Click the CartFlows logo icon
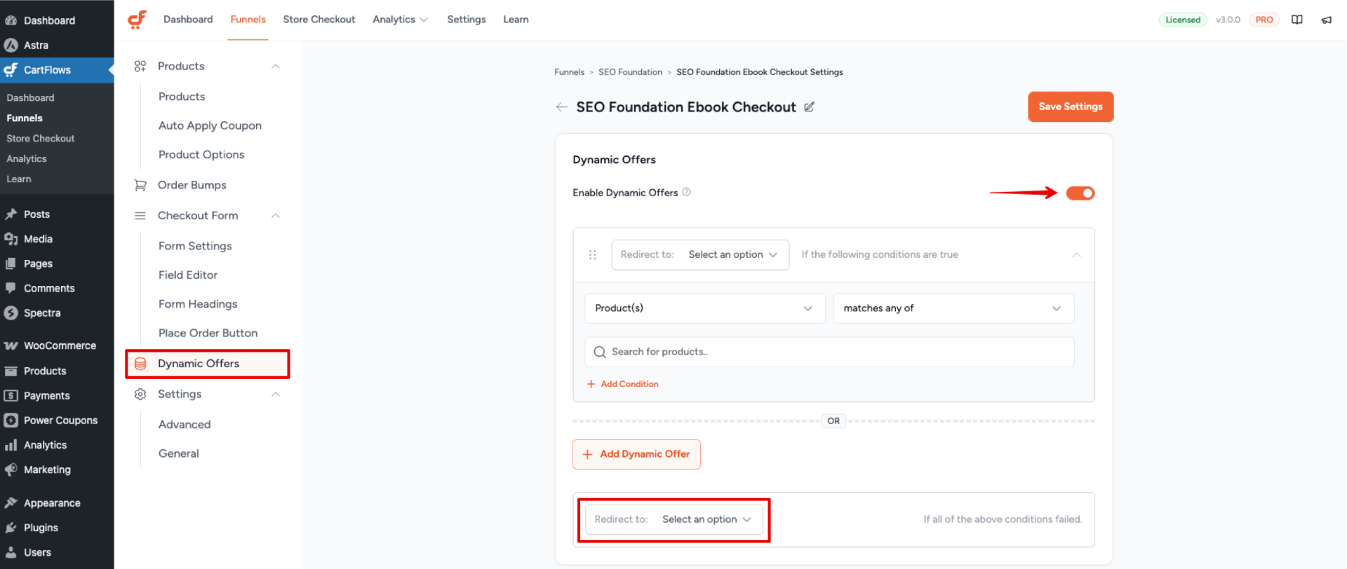 click(138, 20)
